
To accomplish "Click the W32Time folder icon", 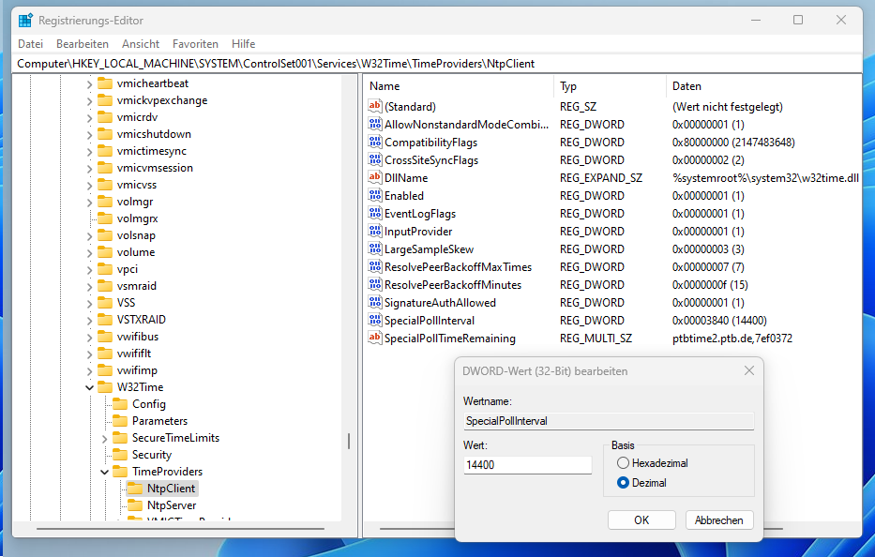I will [105, 387].
